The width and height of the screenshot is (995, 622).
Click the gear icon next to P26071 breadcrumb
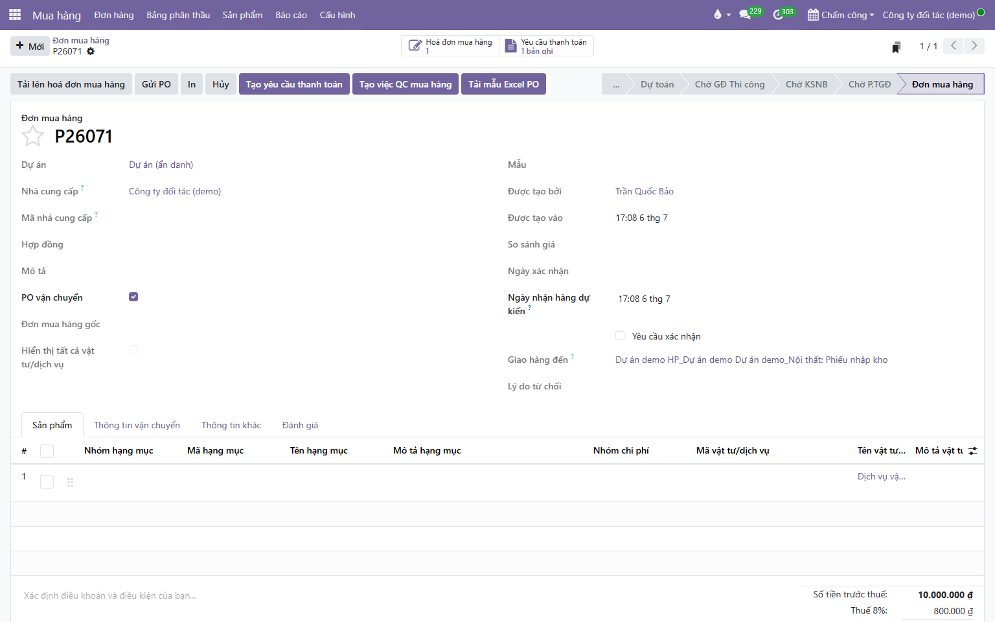coord(91,51)
